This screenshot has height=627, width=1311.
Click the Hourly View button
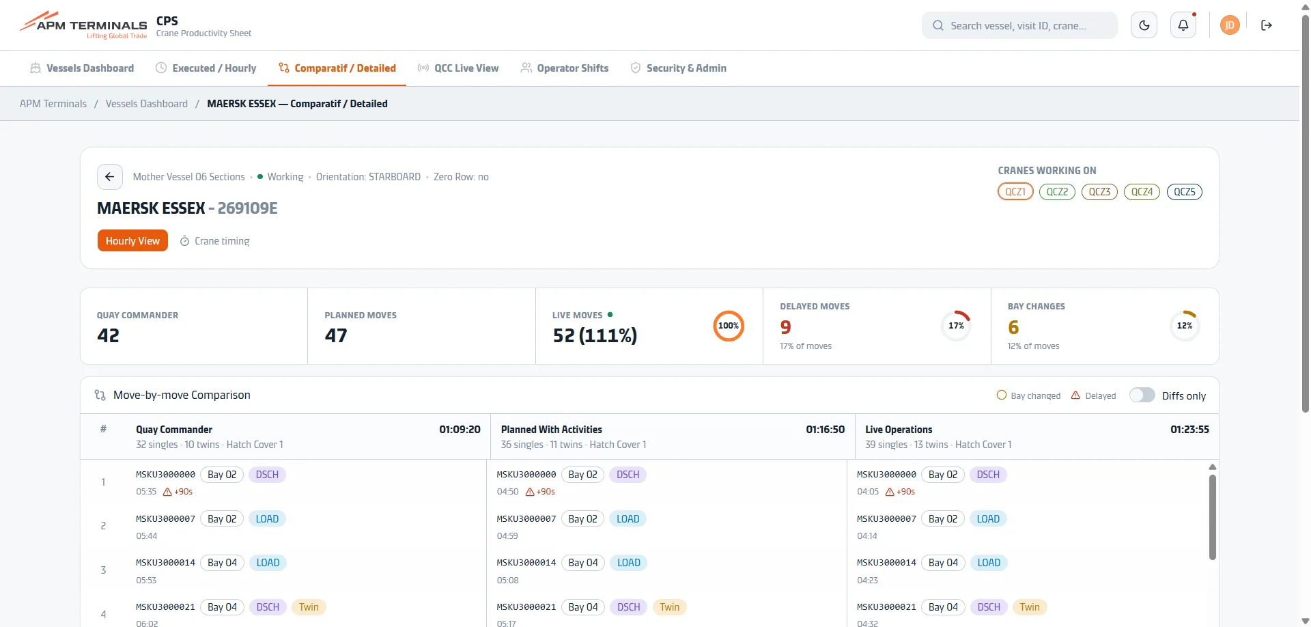tap(132, 241)
